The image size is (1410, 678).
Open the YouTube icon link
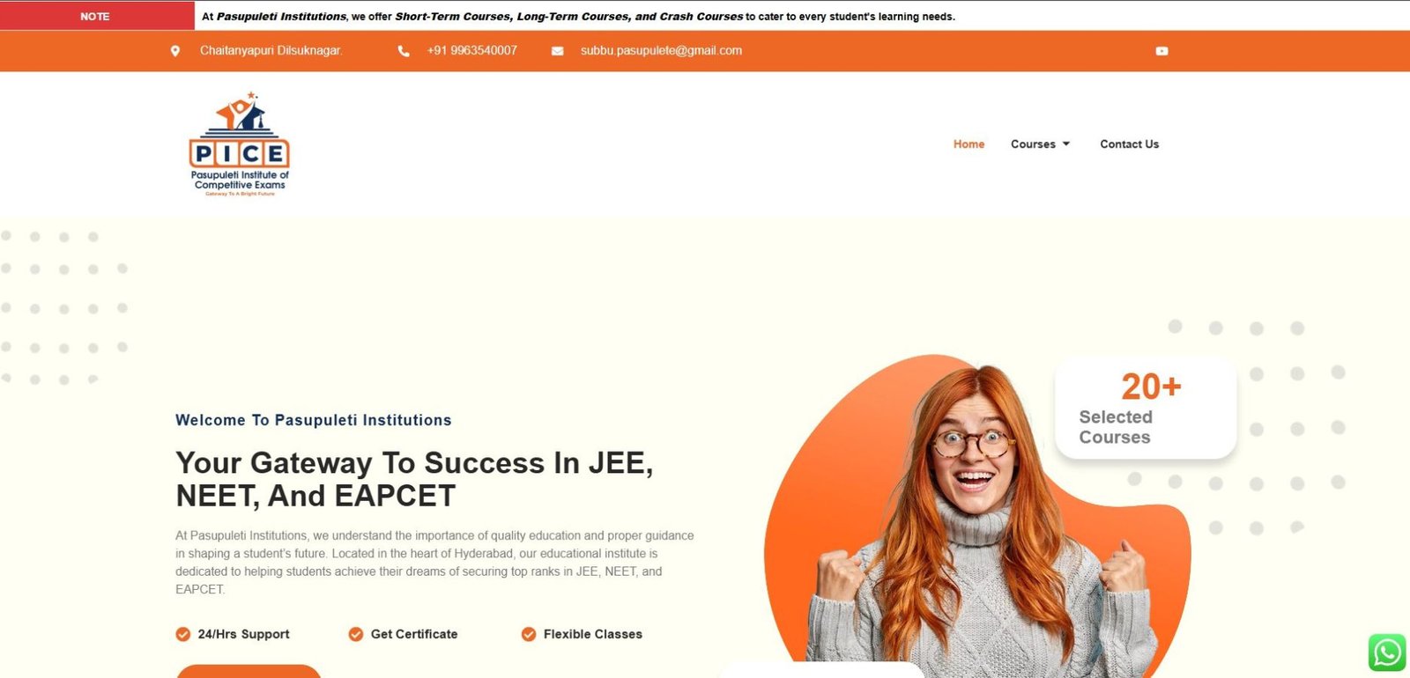tap(1161, 51)
